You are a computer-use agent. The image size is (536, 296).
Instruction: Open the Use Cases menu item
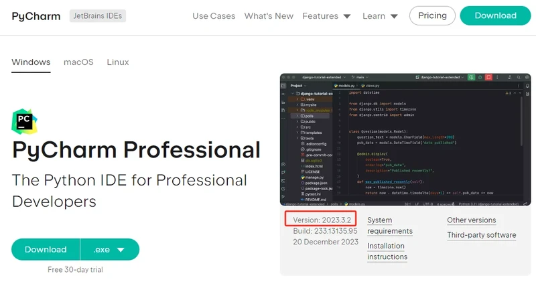point(213,16)
